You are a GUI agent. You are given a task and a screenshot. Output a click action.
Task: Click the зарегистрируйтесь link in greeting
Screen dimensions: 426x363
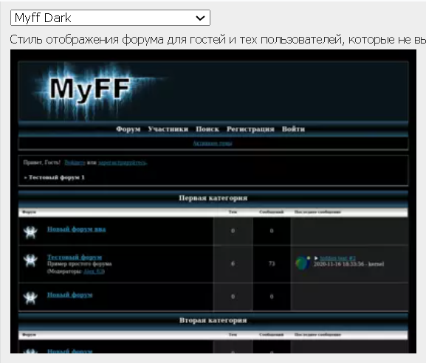[123, 162]
